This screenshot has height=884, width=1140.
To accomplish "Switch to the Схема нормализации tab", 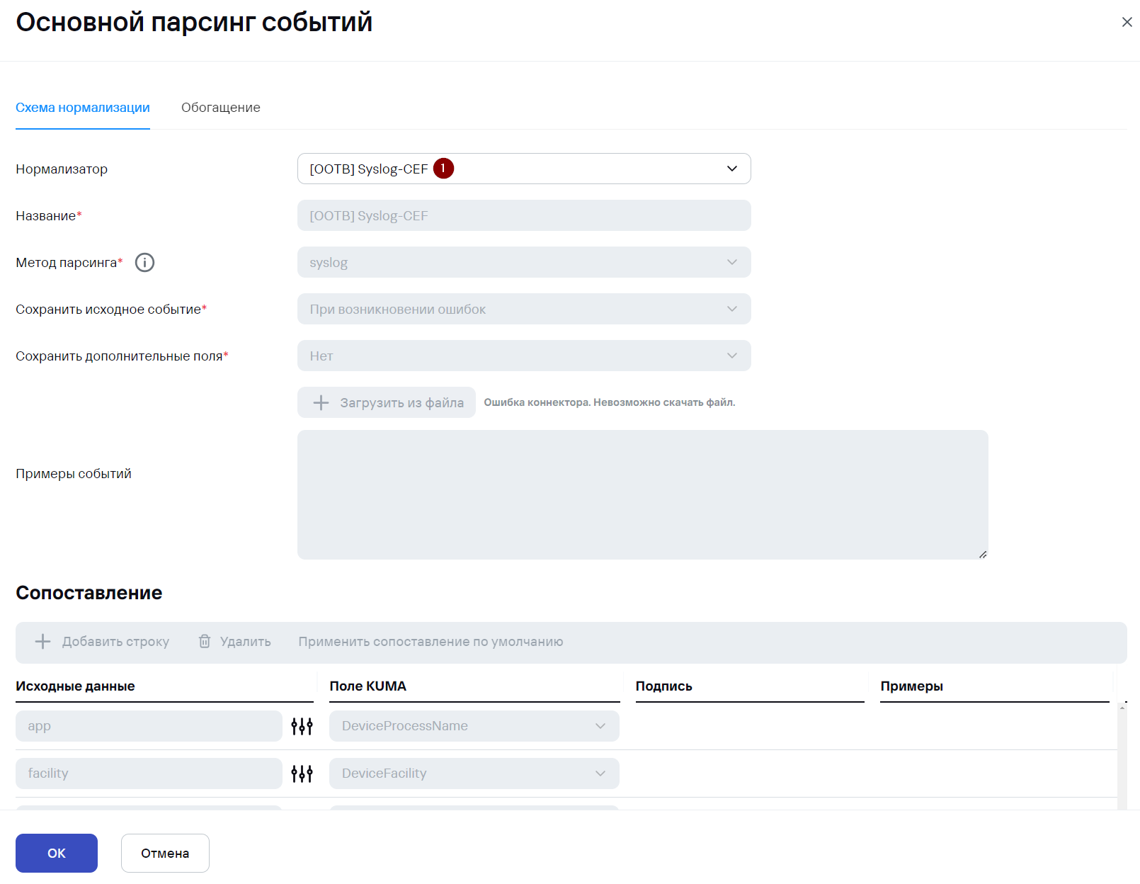I will pyautogui.click(x=83, y=108).
